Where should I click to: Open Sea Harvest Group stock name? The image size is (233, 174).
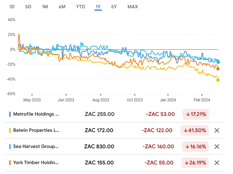tap(36, 147)
